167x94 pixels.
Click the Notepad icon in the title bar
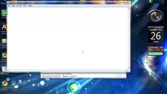(x=8, y=3)
